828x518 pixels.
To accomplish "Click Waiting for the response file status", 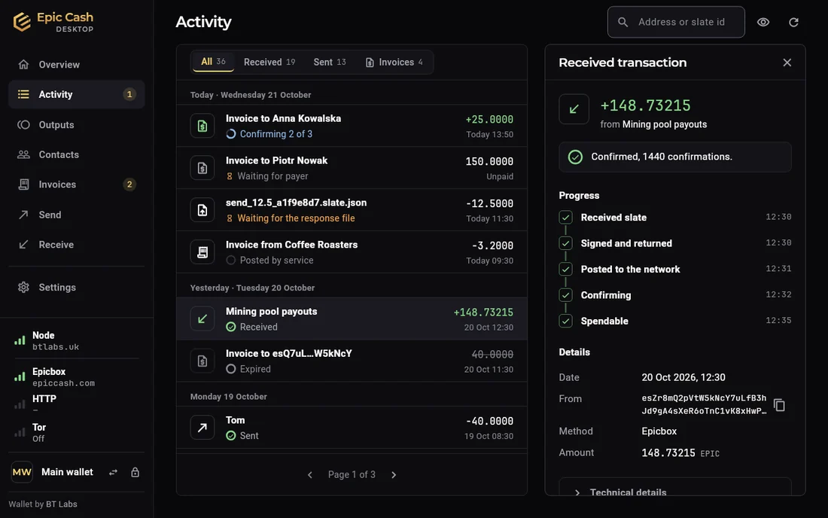I will click(x=291, y=218).
